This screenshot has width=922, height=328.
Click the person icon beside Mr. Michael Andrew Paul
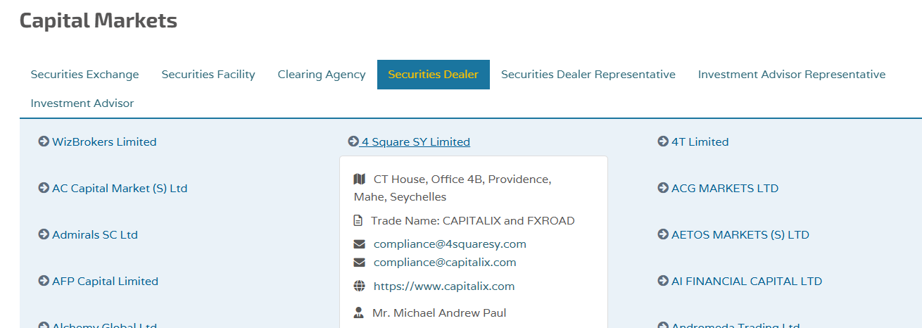[359, 313]
